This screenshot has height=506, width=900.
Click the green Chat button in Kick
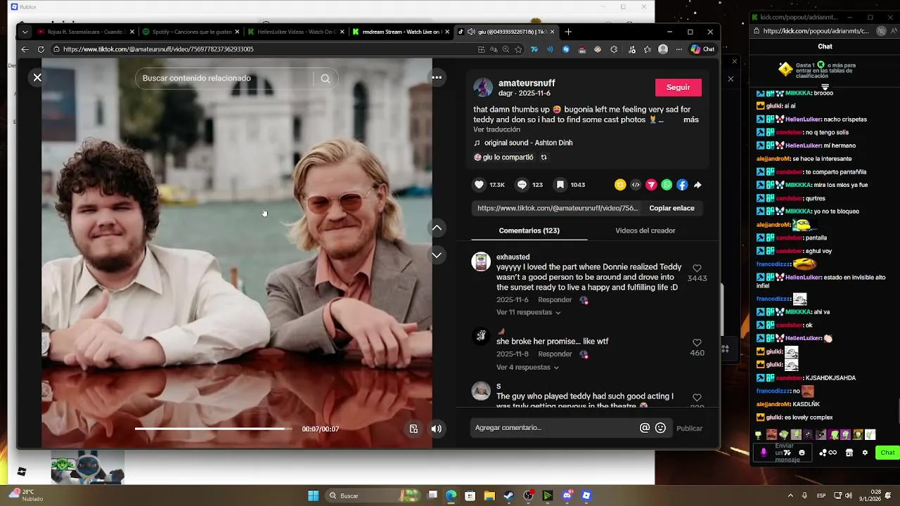(x=887, y=453)
